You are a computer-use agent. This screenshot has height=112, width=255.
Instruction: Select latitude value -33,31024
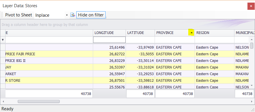140,67
